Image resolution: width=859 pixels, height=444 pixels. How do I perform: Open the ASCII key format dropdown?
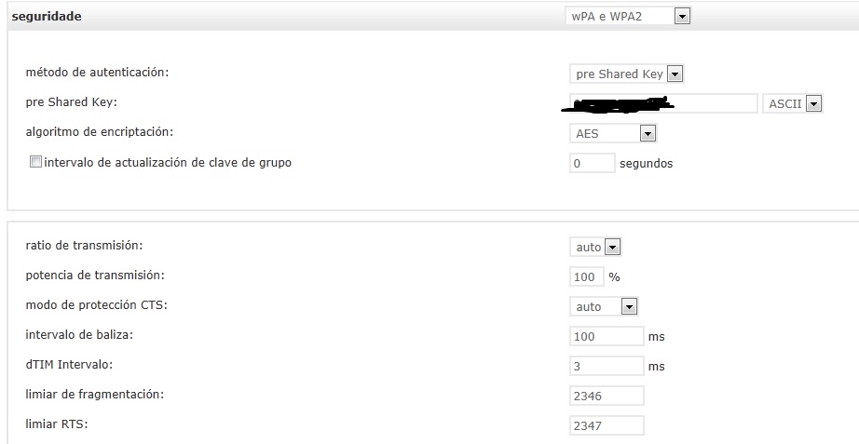click(792, 103)
